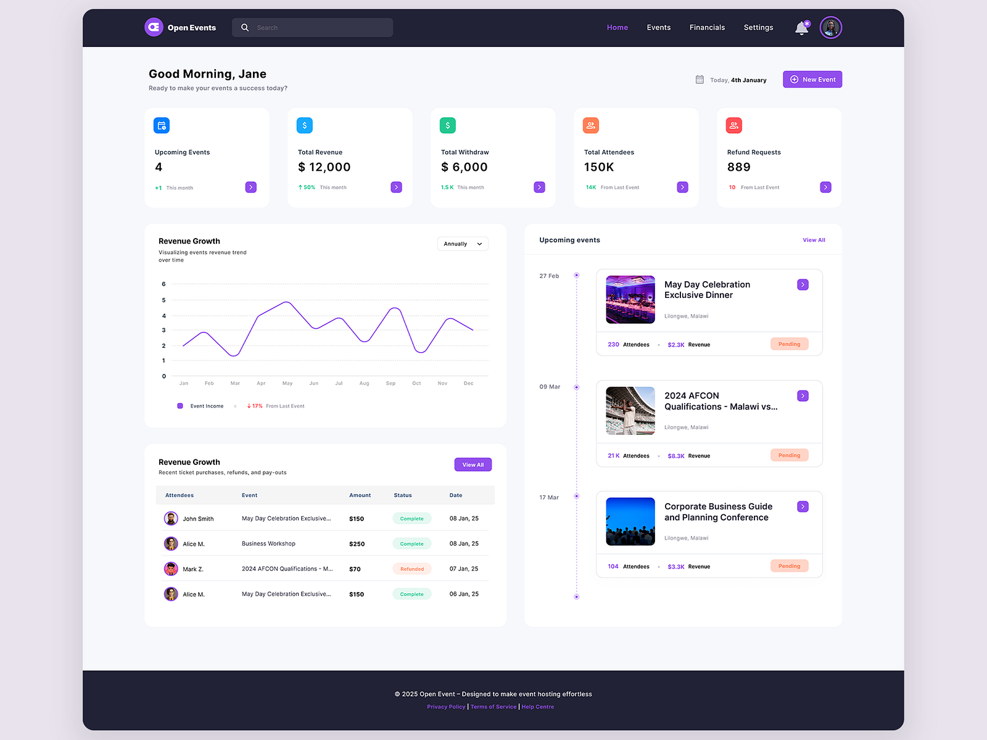The height and width of the screenshot is (740, 987).
Task: Open the Annually dropdown on Revenue Growth
Action: (462, 243)
